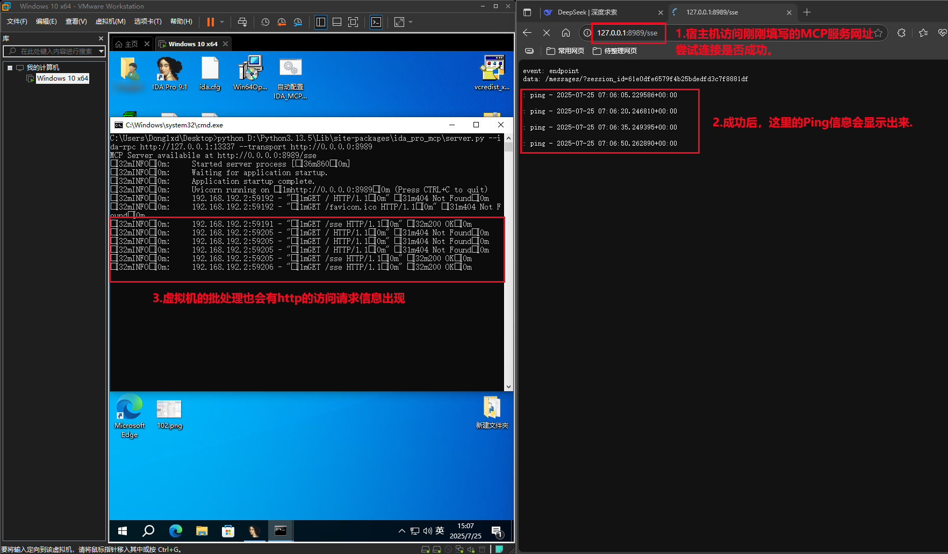Toggle the thumbnail bar view button

coord(337,22)
